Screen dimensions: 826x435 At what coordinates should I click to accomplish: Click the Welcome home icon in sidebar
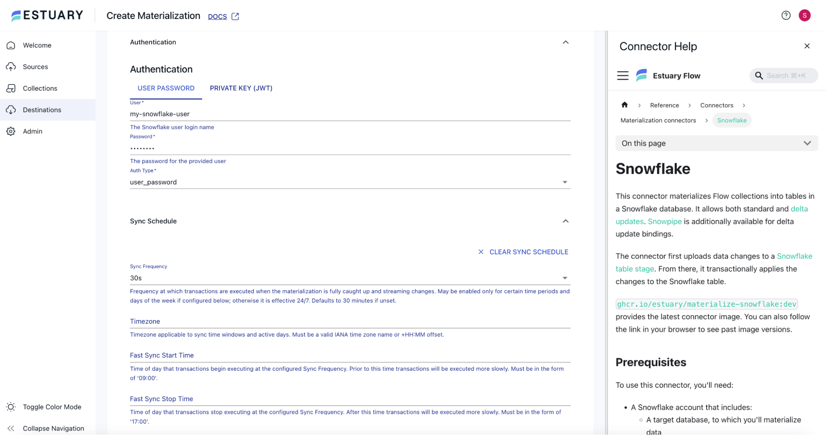coord(11,45)
